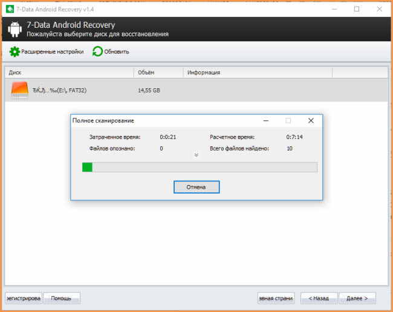
Task: Click Затраченное время label
Action: tap(115, 137)
